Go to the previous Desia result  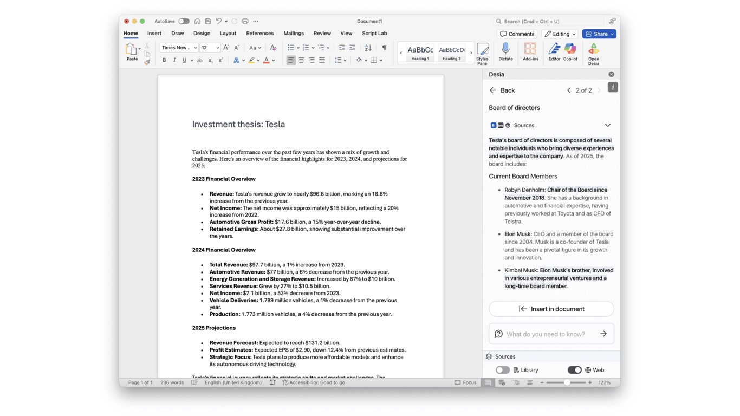tap(569, 90)
